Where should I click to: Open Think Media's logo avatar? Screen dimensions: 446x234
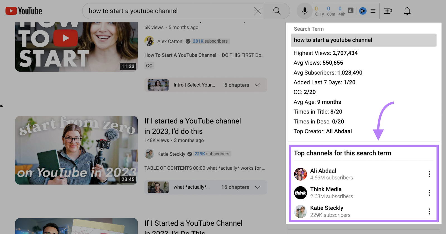[x=300, y=193]
